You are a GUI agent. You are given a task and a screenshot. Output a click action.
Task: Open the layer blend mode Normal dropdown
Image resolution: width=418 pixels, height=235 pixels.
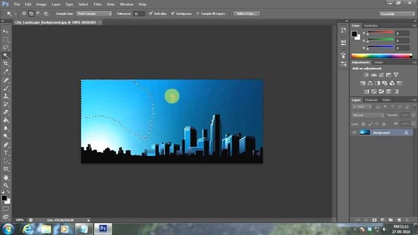368,116
